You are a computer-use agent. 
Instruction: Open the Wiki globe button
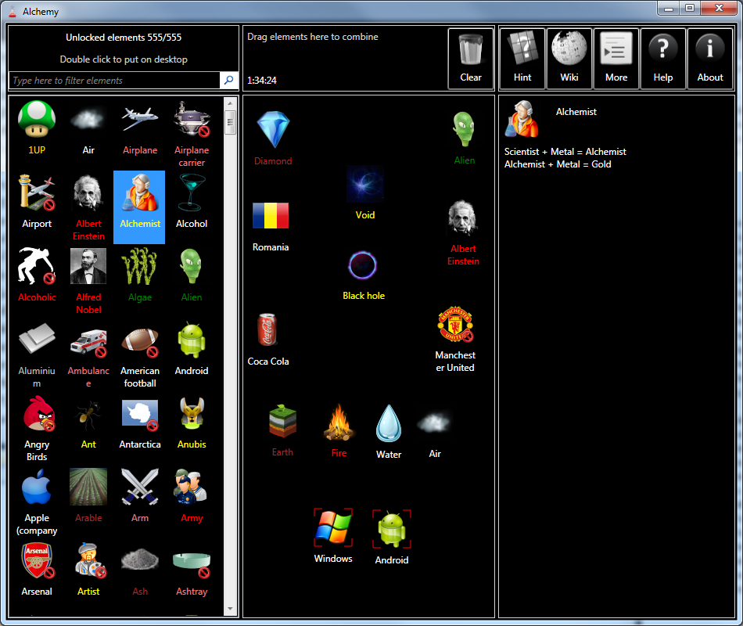569,59
